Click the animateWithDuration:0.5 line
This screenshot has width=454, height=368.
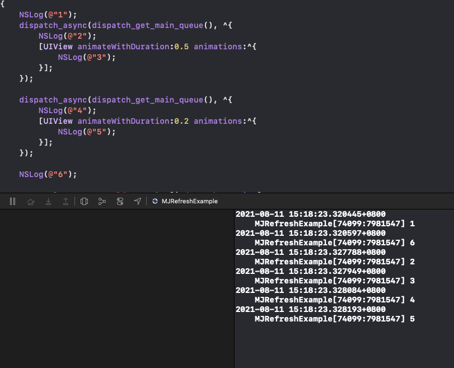point(147,46)
